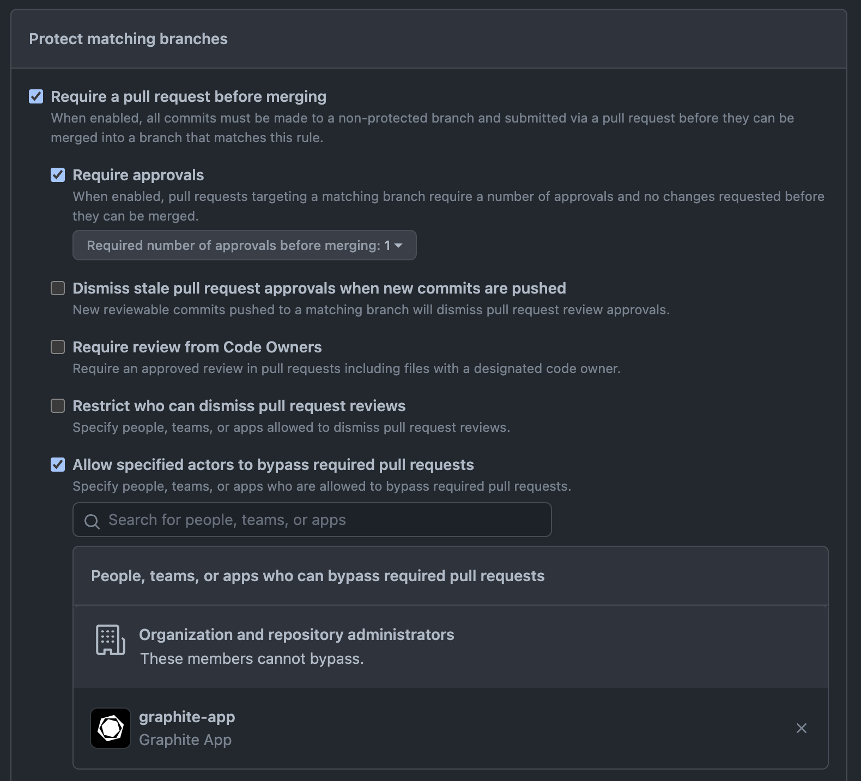
Task: Click the Protect matching branches header
Action: click(129, 39)
